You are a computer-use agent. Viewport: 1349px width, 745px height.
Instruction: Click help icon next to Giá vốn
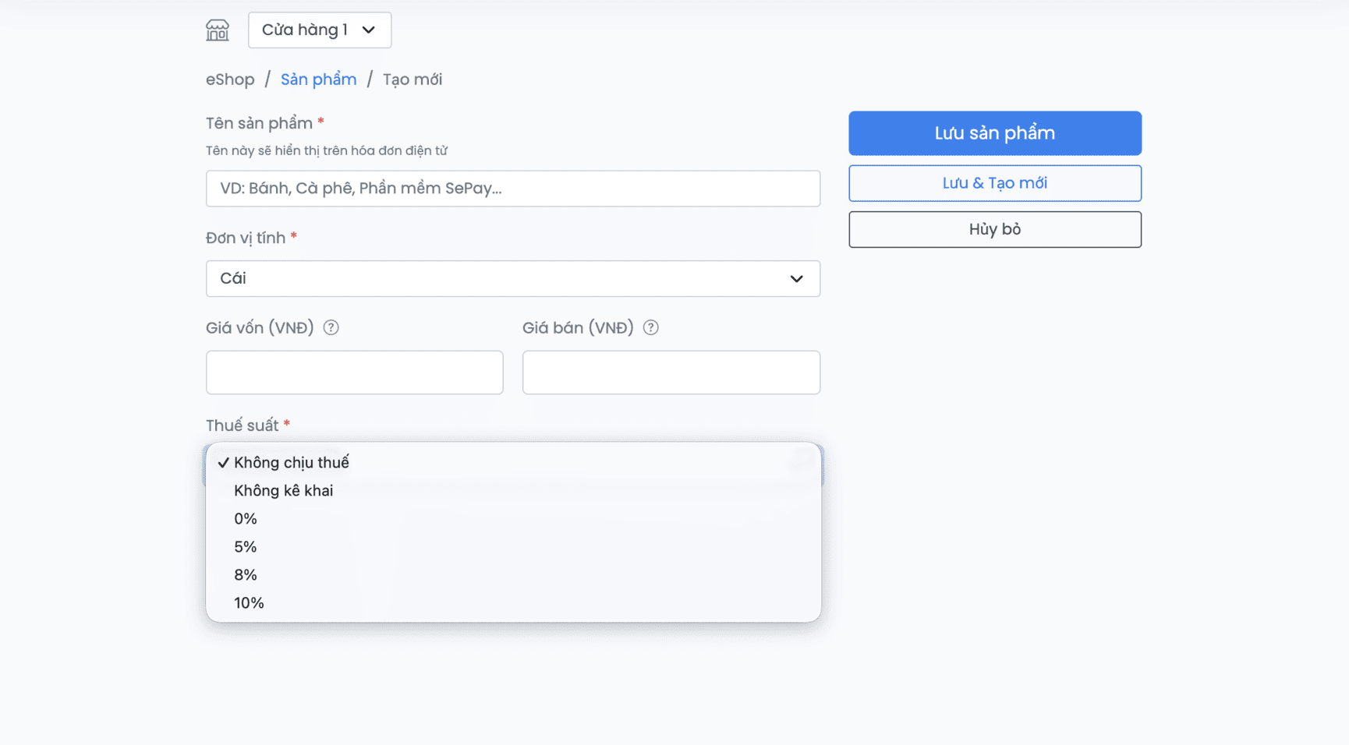point(331,327)
